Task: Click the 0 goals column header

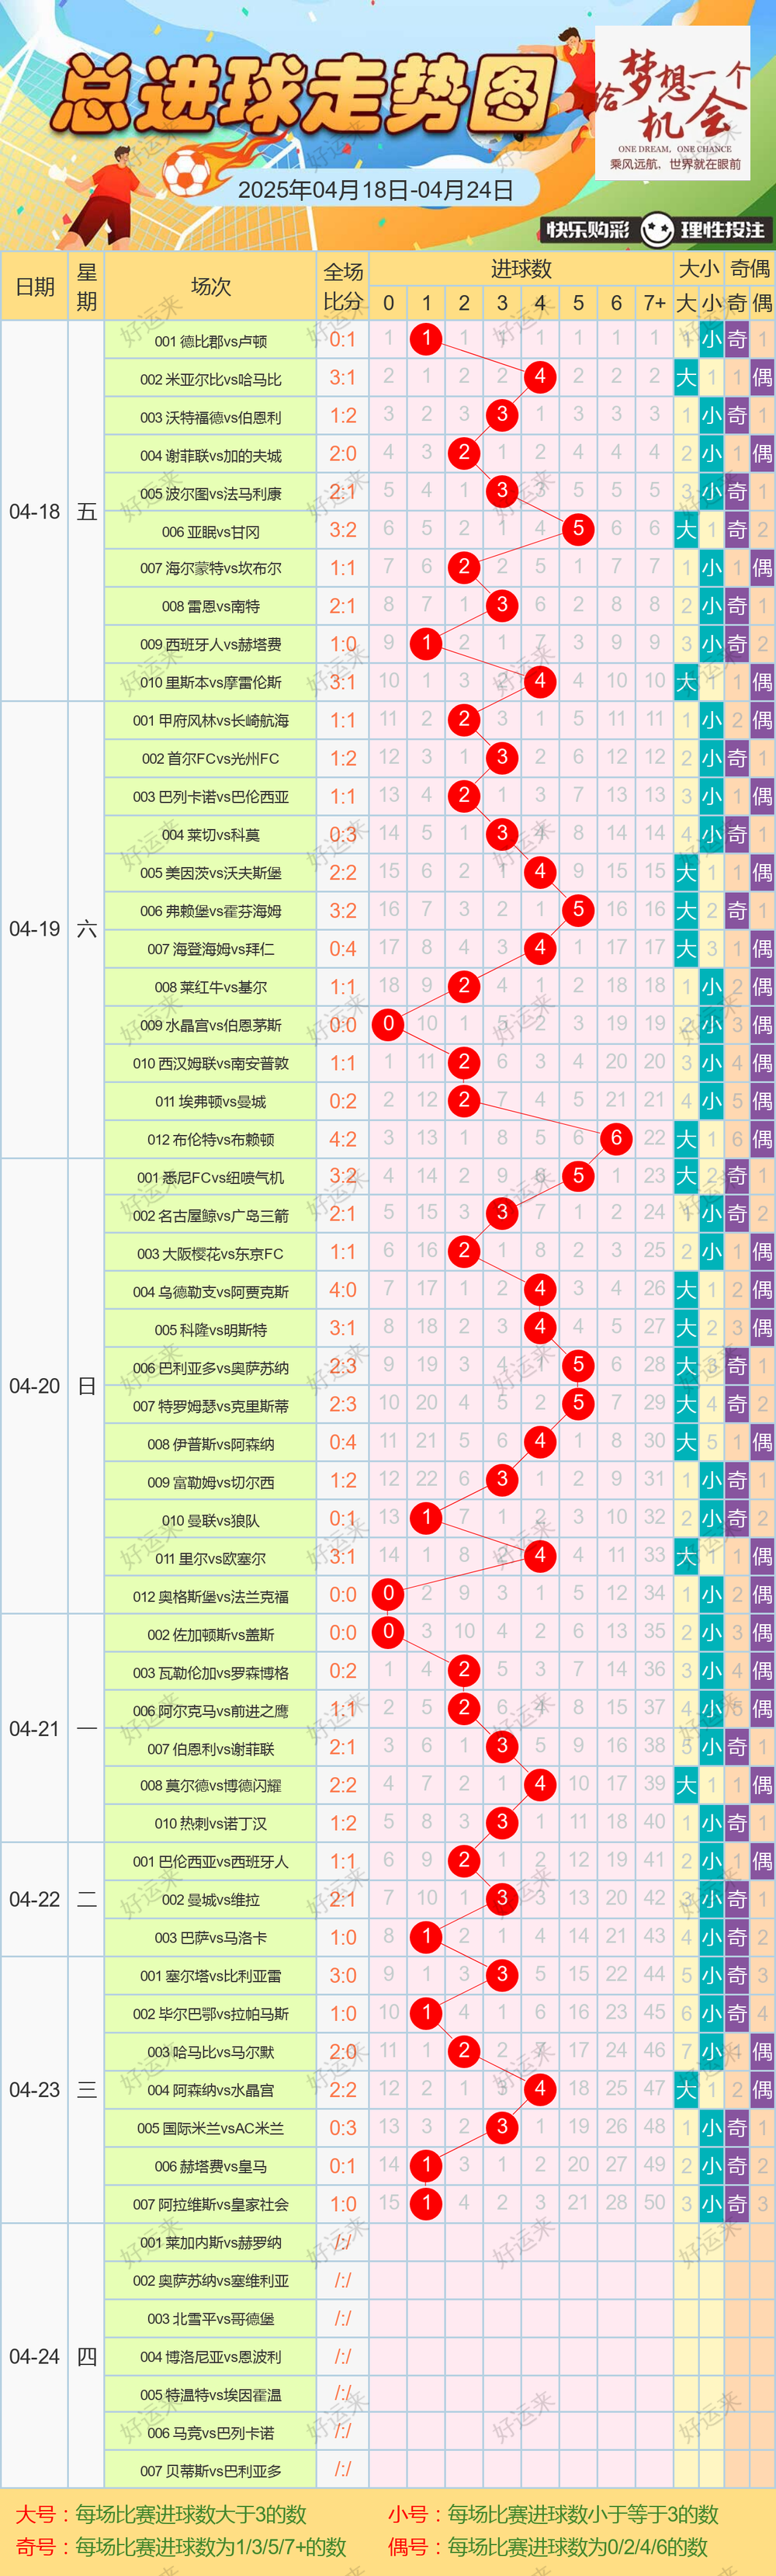Action: [389, 303]
